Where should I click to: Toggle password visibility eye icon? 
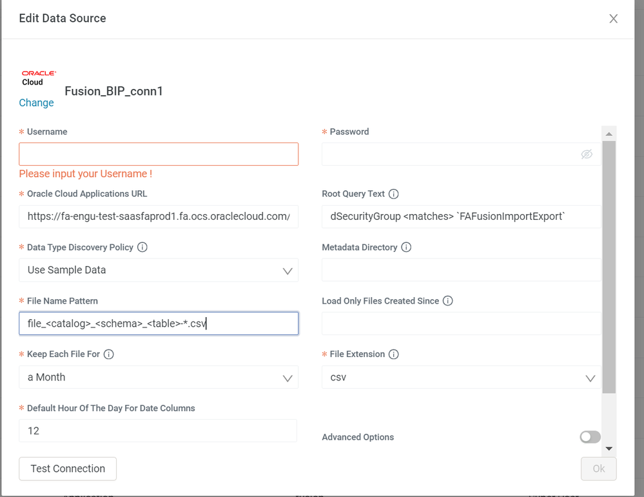(586, 155)
